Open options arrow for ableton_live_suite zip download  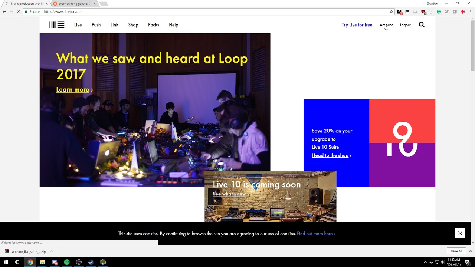[51, 251]
